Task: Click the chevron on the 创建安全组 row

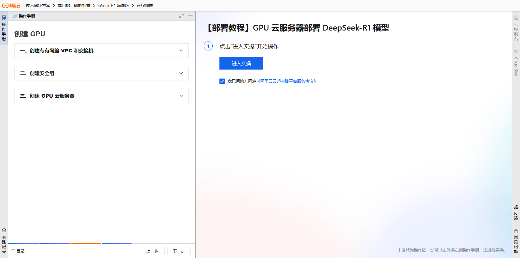Action: coord(181,73)
